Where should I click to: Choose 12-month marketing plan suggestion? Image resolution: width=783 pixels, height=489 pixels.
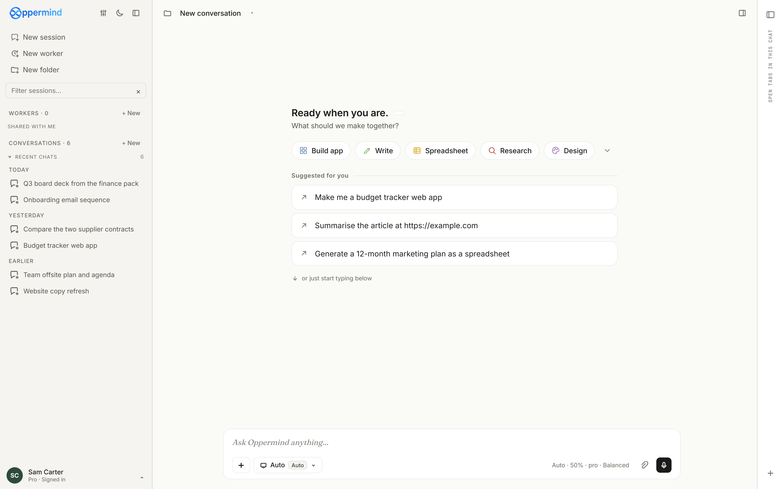[454, 254]
